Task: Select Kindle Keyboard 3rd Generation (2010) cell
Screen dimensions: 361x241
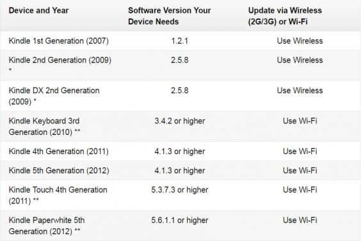Action: click(44, 127)
